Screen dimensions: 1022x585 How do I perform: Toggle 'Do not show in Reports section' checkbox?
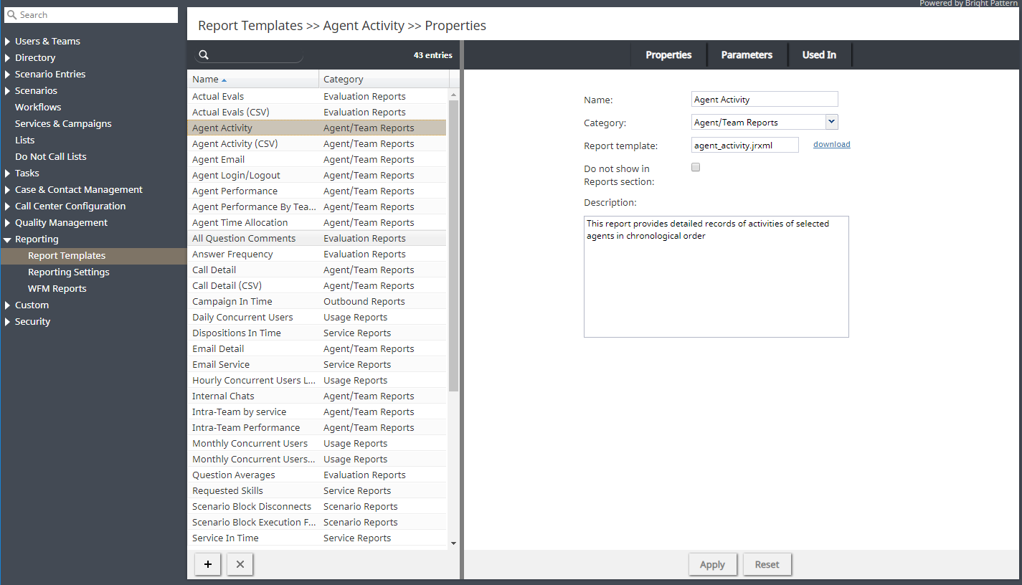tap(695, 167)
